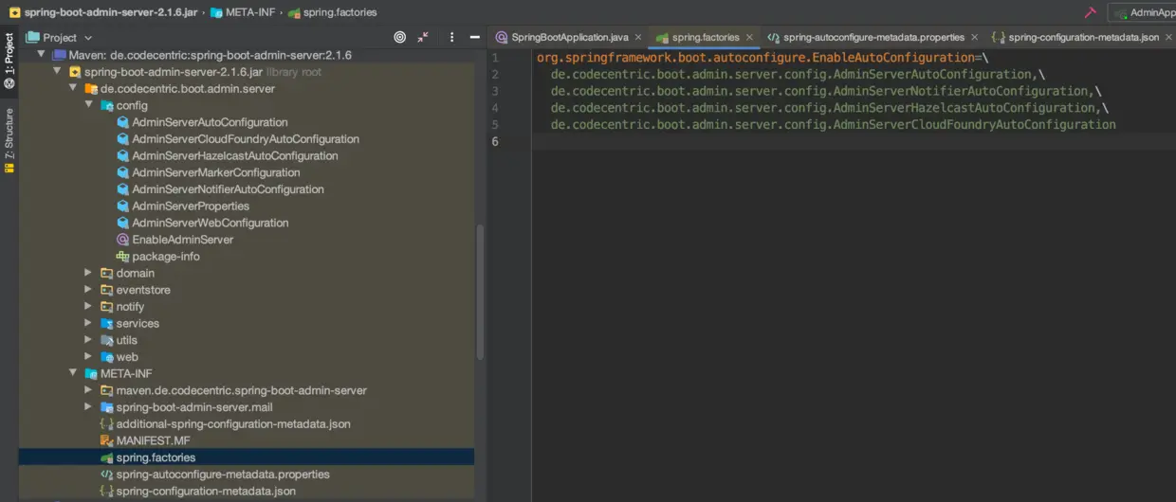Click the locate/select opened file target icon
1176x502 pixels.
[399, 37]
